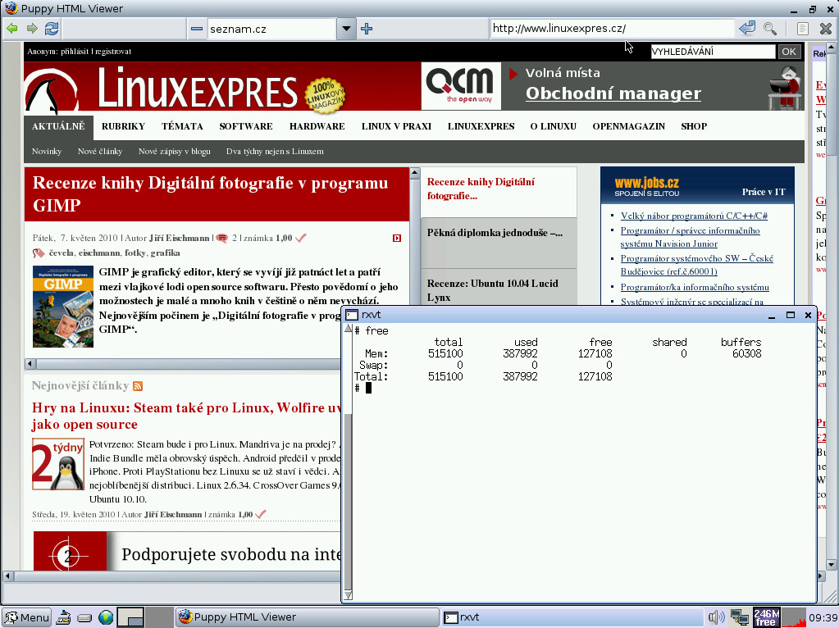Open Dva týdny nejen s Linuxem link
The width and height of the screenshot is (839, 628).
click(275, 152)
